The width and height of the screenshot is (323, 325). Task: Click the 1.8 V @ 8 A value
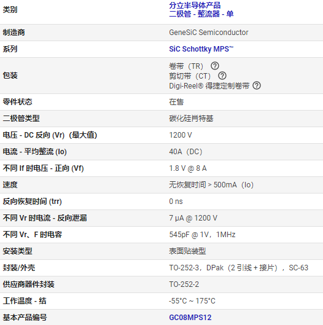tap(188, 168)
